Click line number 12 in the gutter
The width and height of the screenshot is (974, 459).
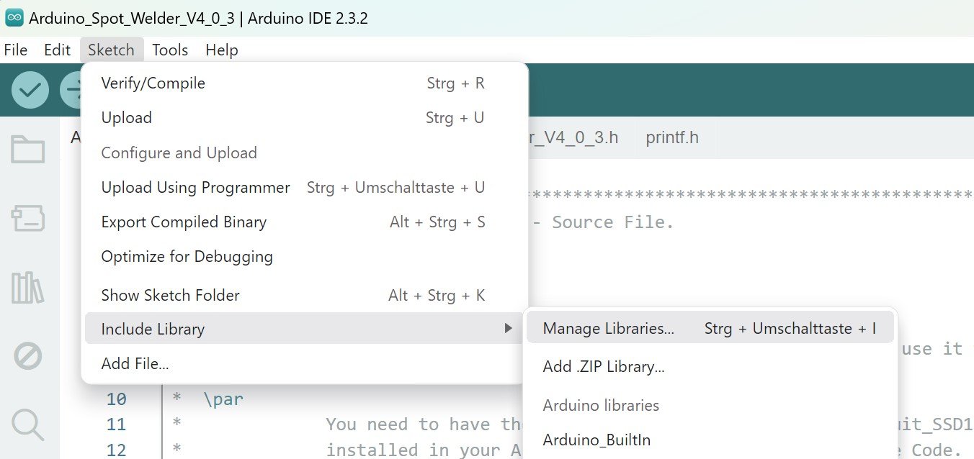click(x=116, y=450)
